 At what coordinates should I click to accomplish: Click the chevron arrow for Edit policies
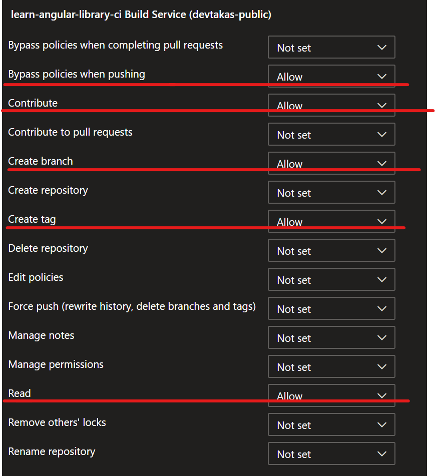(382, 279)
